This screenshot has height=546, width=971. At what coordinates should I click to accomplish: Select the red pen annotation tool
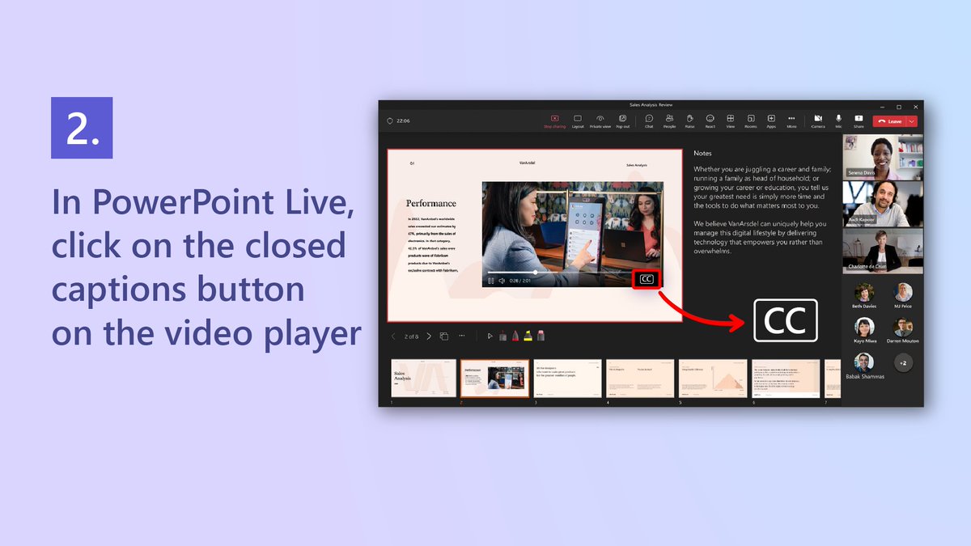click(515, 335)
